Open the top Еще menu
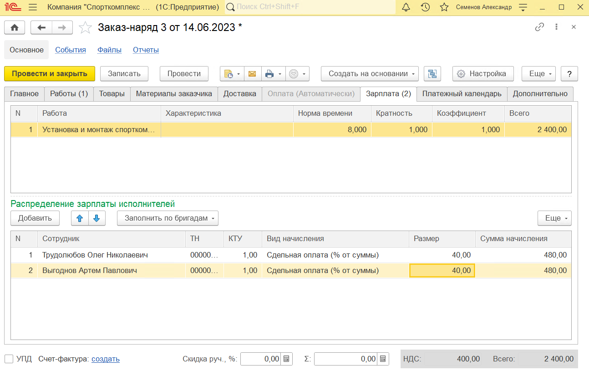The width and height of the screenshot is (589, 376). point(539,73)
